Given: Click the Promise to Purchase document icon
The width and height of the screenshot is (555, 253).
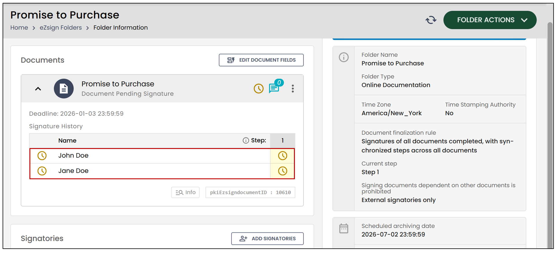Looking at the screenshot, I should [x=64, y=88].
